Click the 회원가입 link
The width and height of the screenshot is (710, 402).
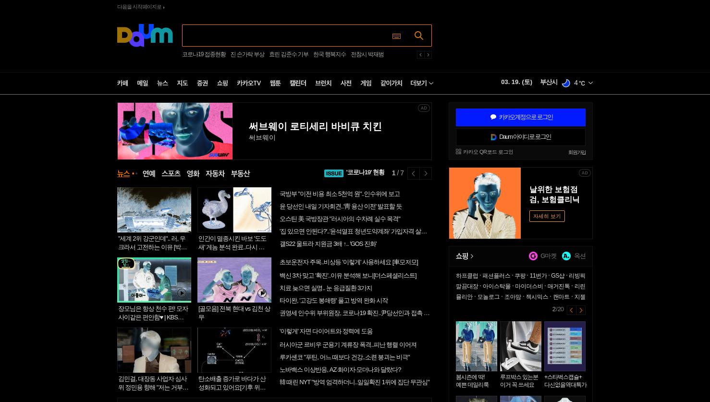point(577,152)
